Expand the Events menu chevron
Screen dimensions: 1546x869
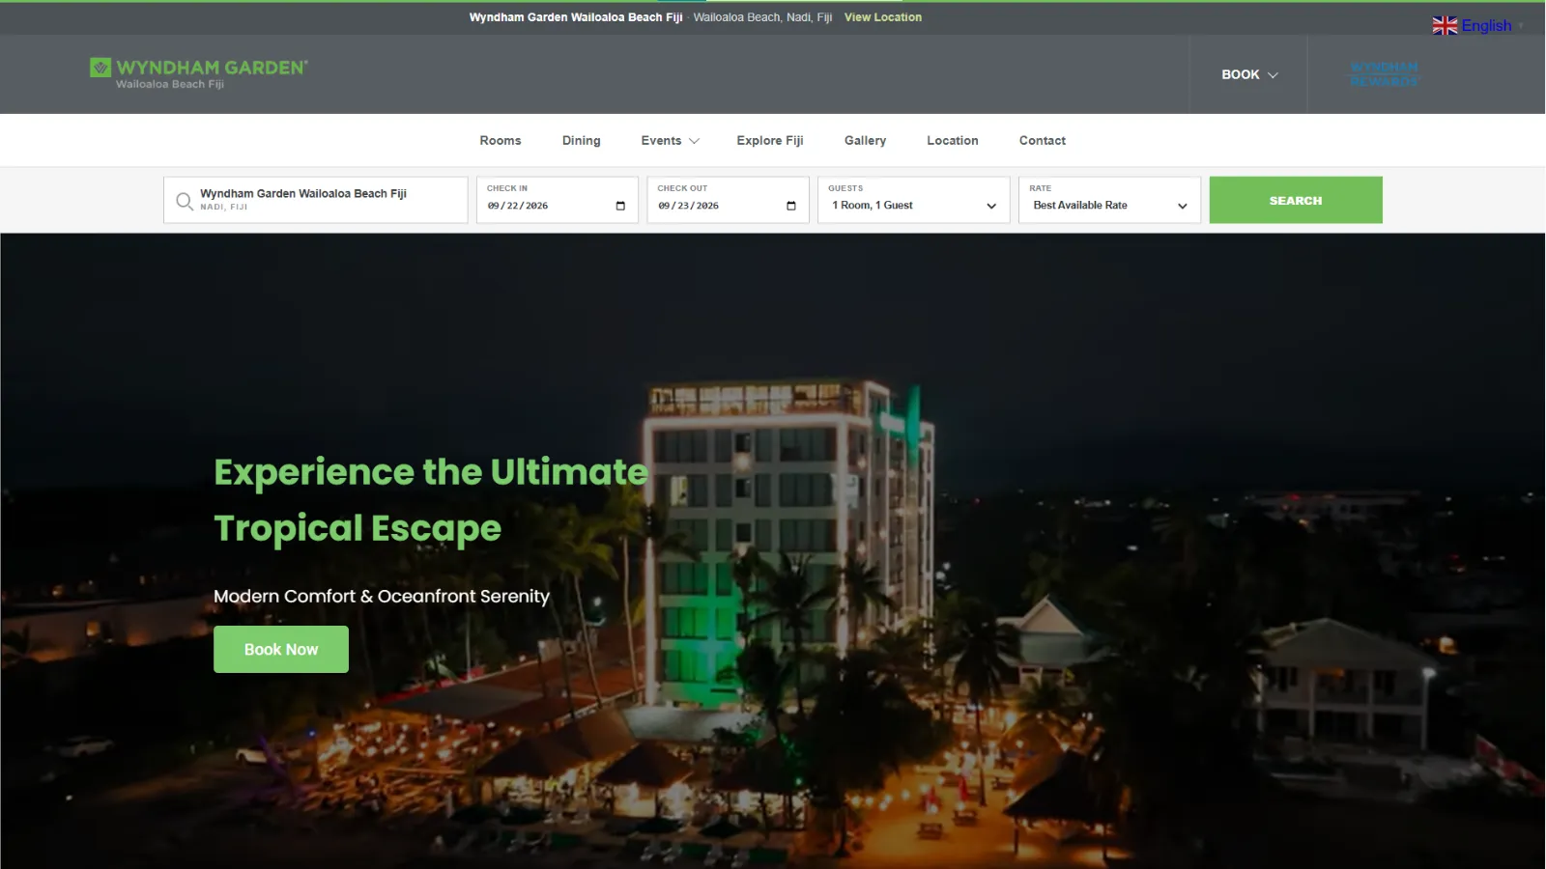[x=694, y=141]
